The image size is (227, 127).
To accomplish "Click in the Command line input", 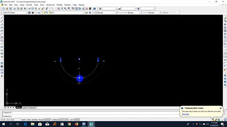I will pyautogui.click(x=91, y=116).
